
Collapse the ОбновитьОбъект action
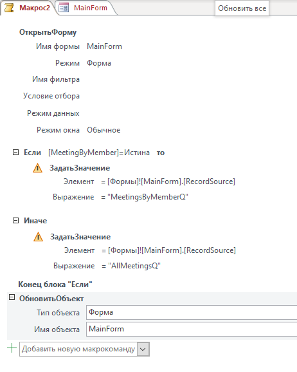click(x=12, y=297)
